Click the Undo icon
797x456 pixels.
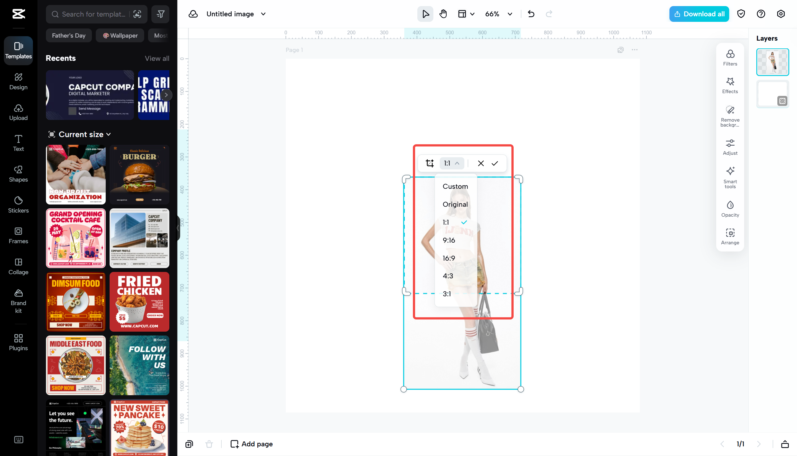tap(531, 14)
